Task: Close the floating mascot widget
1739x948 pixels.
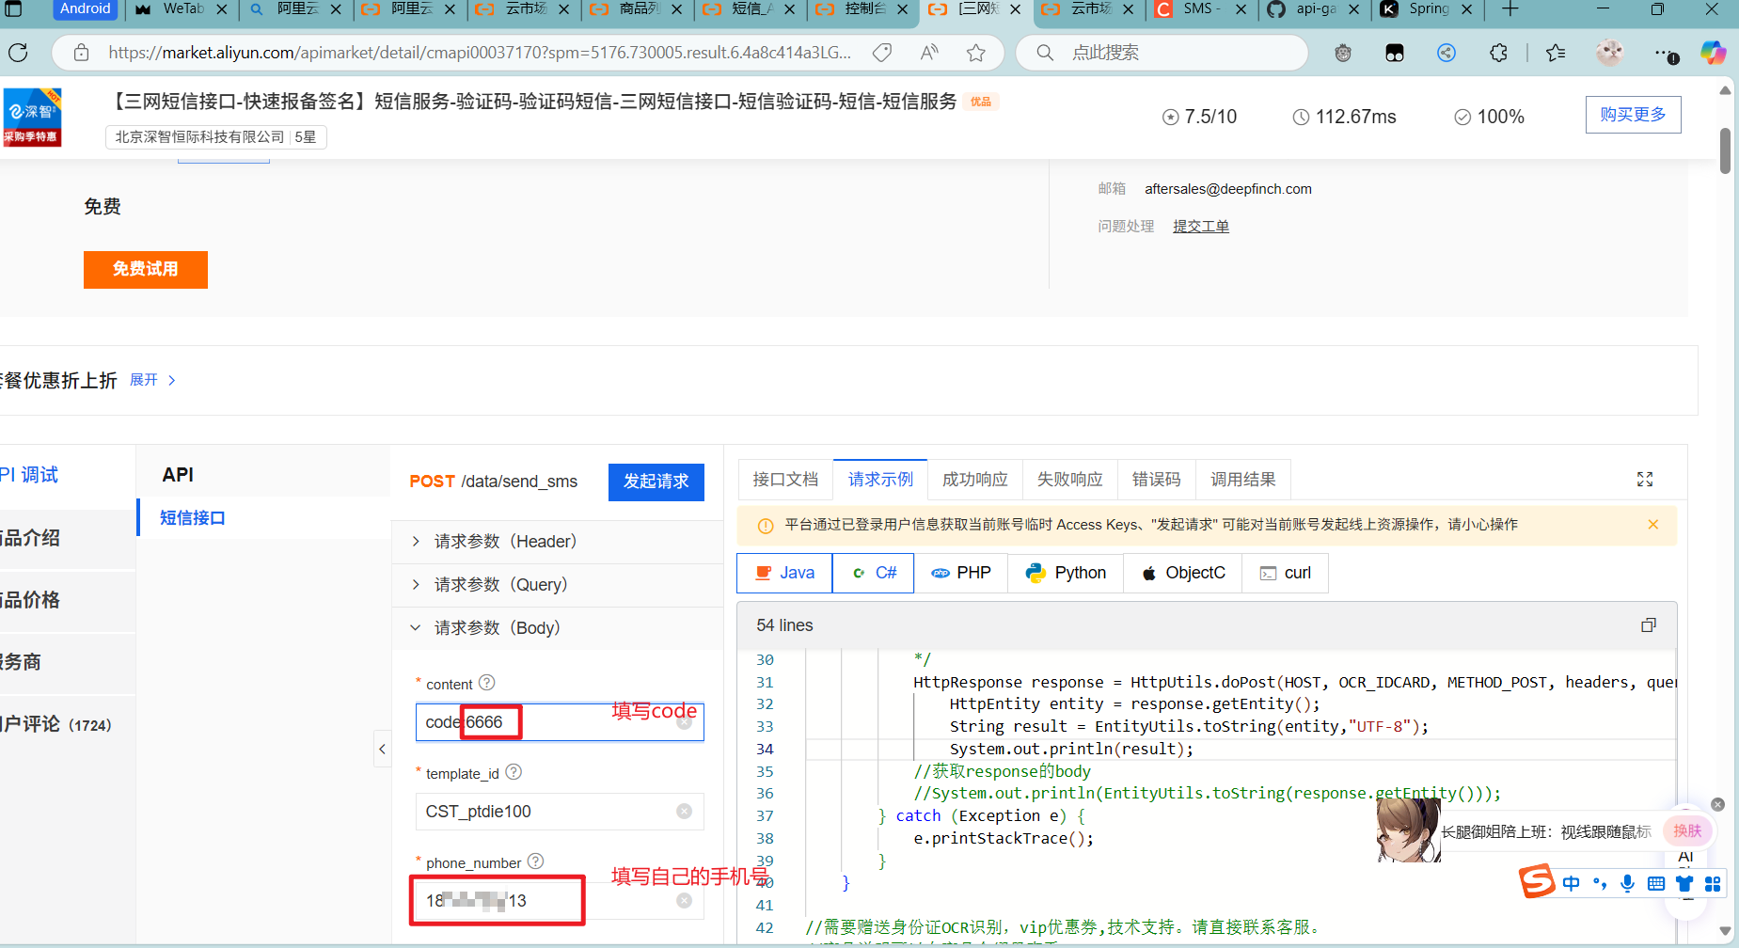Action: click(x=1717, y=804)
